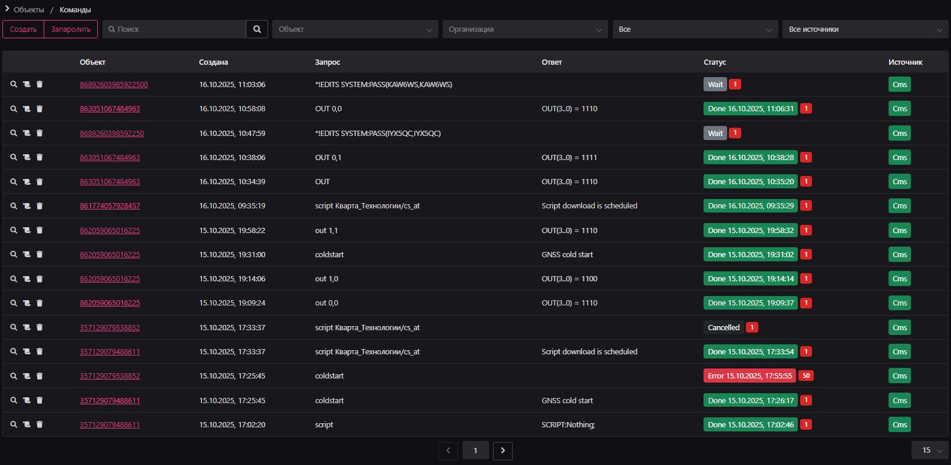Click the Запаролить button
This screenshot has width=951, height=465.
71,29
